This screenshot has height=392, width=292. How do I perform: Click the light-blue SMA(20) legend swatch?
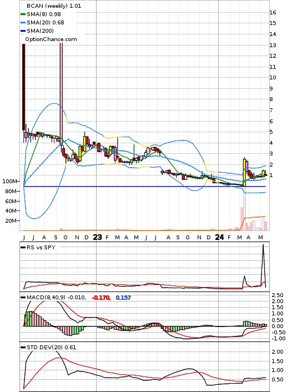click(x=23, y=23)
